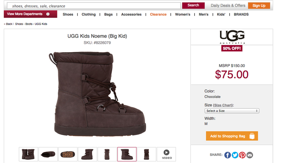
Task: Click the arrow icon on View More Departments
Action: [x=48, y=14]
